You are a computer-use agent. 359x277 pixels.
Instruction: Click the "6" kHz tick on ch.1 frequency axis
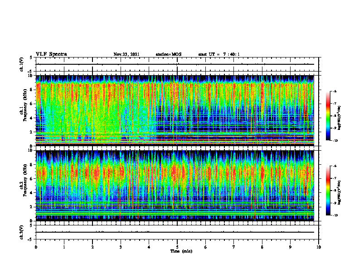pos(32,104)
